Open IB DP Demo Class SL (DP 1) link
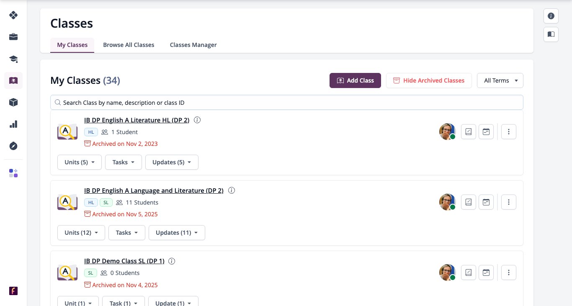This screenshot has width=572, height=306. (124, 261)
